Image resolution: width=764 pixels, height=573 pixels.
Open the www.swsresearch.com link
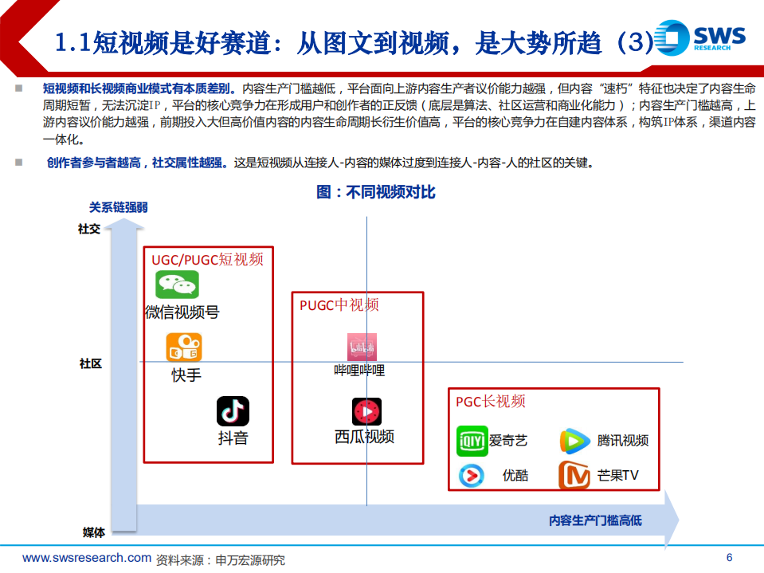84,559
